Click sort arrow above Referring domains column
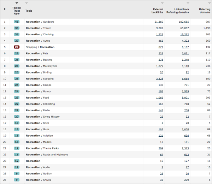 [x=209, y=3]
